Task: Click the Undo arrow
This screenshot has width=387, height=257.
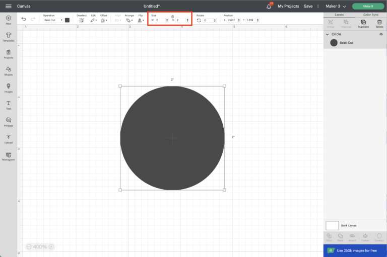Action: coord(23,19)
